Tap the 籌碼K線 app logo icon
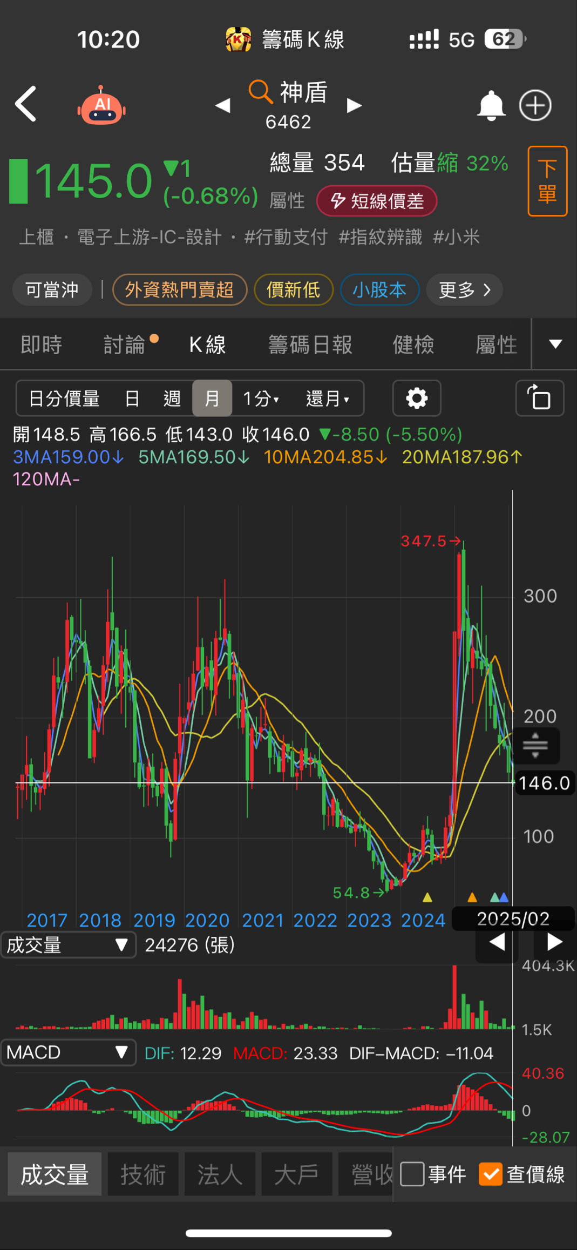The image size is (577, 1250). [238, 39]
